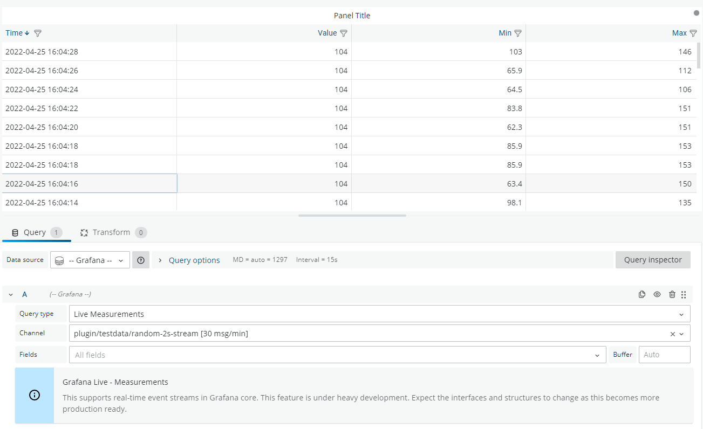The image size is (703, 429).
Task: Open the Query type dropdown
Action: (378, 313)
